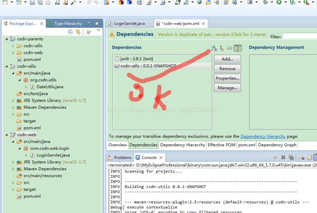Collapse the org.csdn.utils package
The image size is (317, 213).
point(20,80)
